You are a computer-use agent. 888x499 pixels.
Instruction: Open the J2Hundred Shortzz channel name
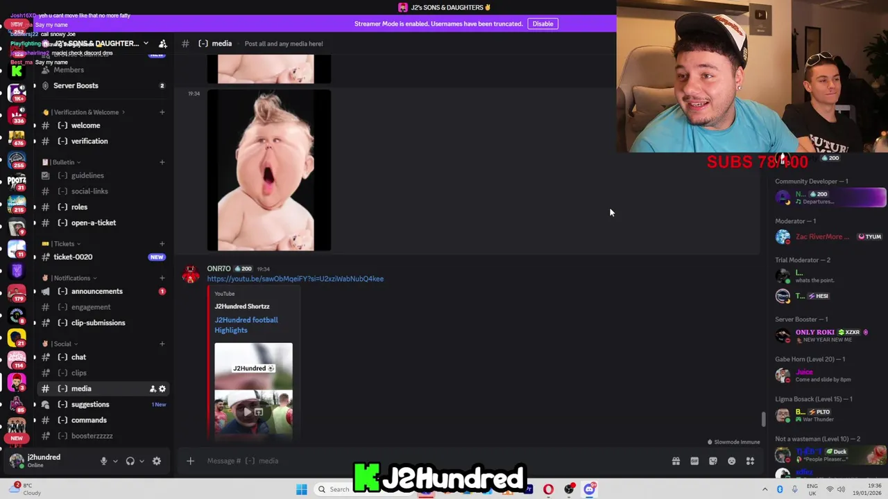coord(242,306)
